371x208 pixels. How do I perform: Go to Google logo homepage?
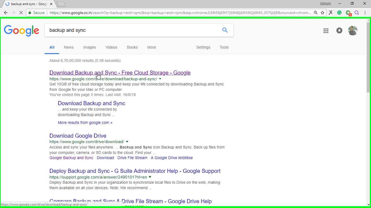tap(21, 30)
